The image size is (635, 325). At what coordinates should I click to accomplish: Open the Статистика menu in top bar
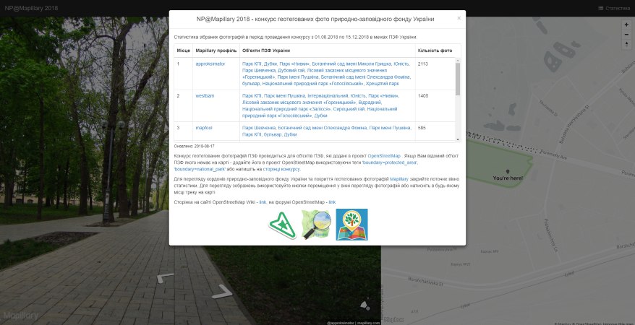pyautogui.click(x=614, y=8)
